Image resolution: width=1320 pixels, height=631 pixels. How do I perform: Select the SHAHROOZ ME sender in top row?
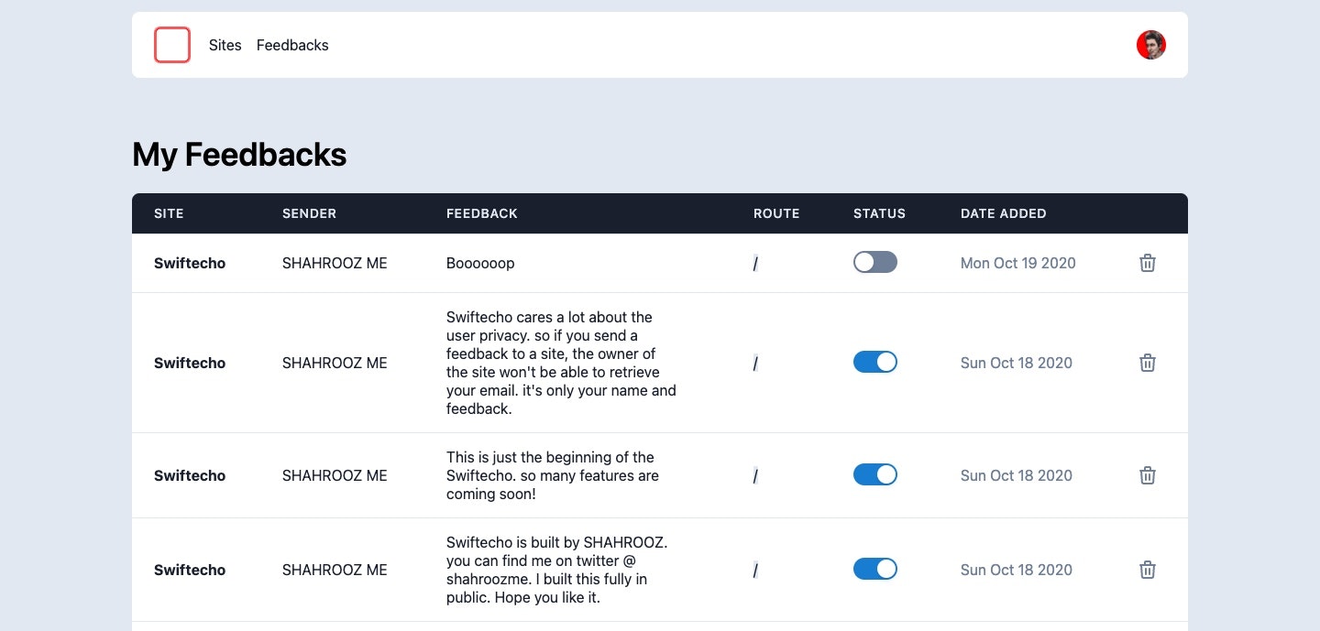click(335, 263)
